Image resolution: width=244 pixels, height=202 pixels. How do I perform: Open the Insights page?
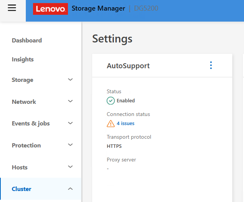tap(22, 60)
